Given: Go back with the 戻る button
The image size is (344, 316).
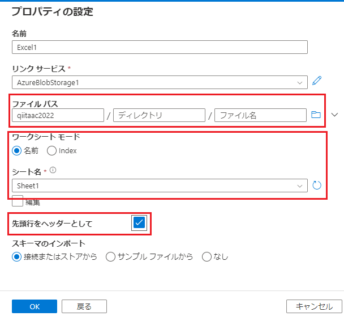Looking at the screenshot, I should (84, 306).
